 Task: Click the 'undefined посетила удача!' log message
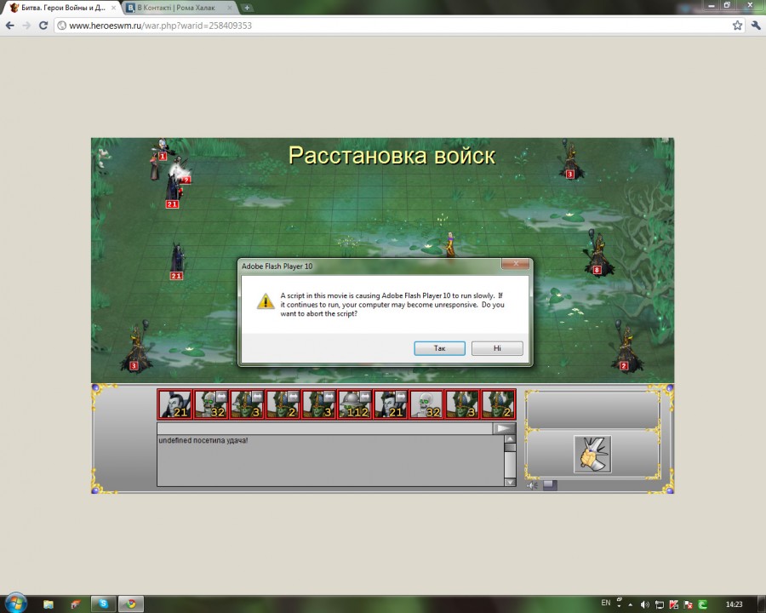pyautogui.click(x=203, y=440)
